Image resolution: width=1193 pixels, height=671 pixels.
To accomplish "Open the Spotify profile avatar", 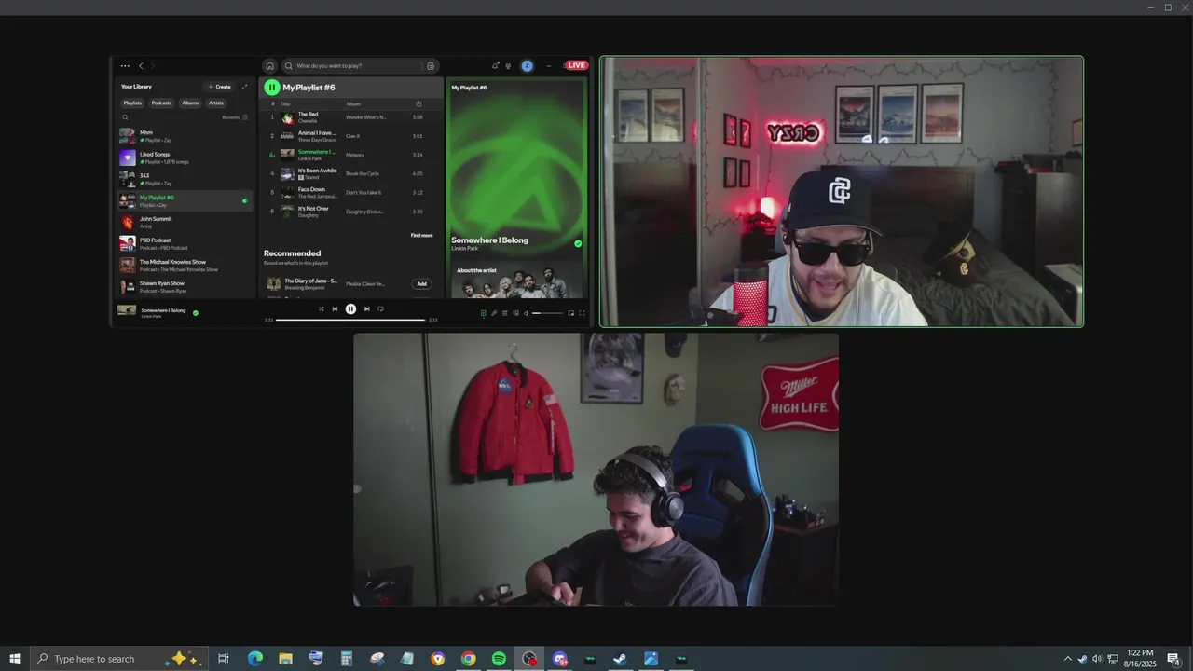I will [527, 66].
